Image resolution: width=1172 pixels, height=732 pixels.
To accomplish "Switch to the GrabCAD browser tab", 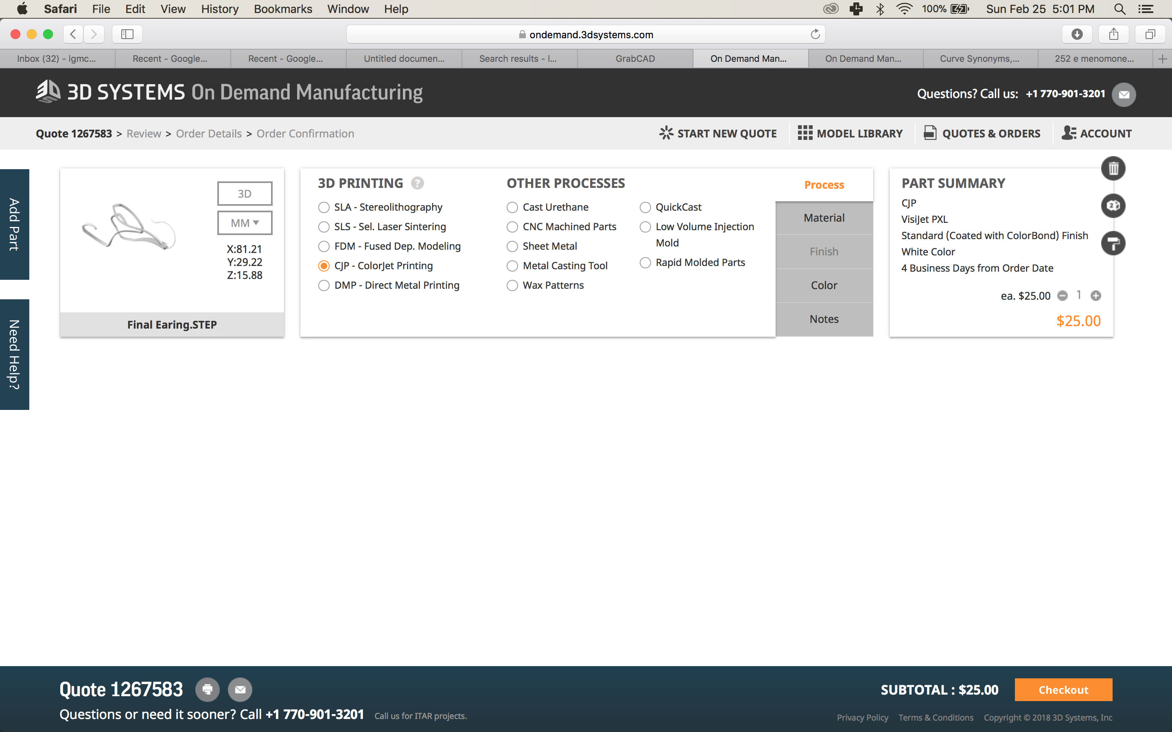I will (x=635, y=59).
